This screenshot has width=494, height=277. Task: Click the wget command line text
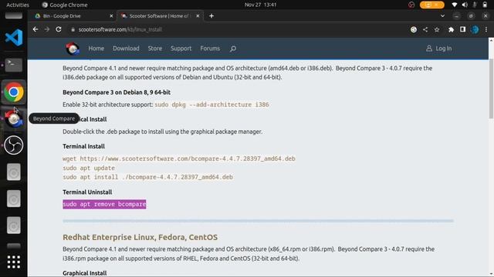pos(179,159)
